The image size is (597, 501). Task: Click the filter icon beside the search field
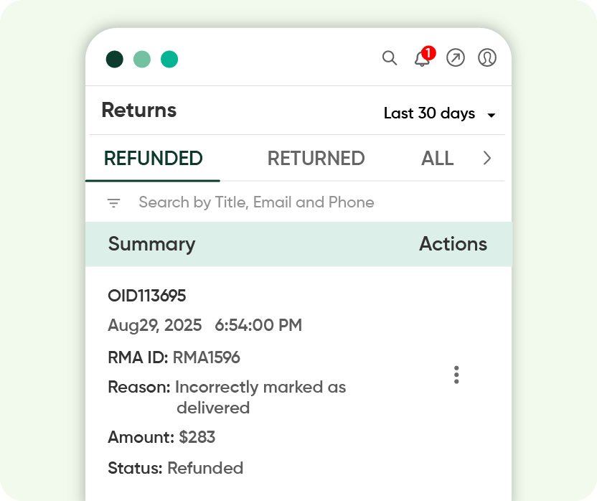point(113,202)
